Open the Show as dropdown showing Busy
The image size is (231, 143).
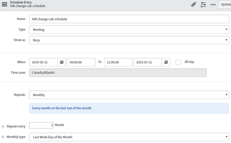tap(129, 40)
